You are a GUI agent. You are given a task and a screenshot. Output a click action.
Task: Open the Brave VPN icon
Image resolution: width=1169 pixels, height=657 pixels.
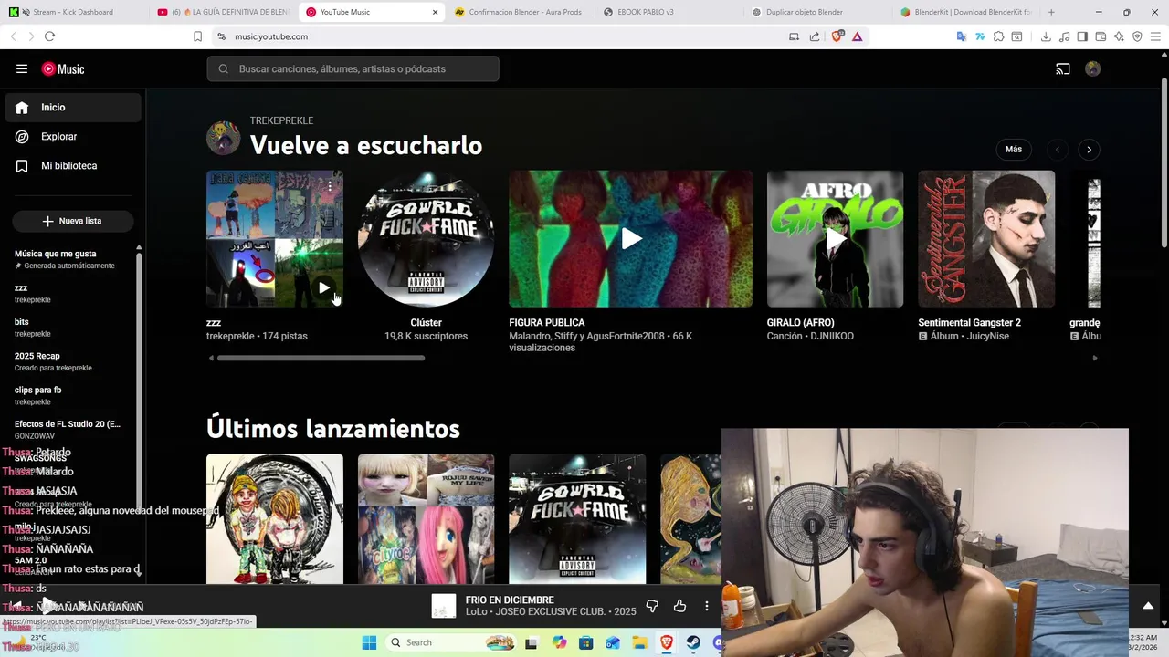tap(1137, 36)
